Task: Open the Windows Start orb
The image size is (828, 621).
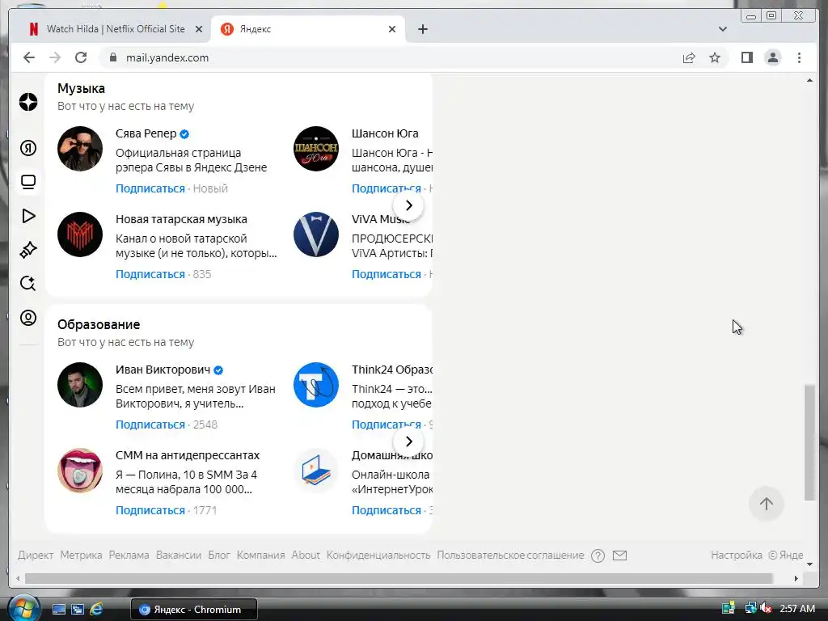Action: point(23,608)
